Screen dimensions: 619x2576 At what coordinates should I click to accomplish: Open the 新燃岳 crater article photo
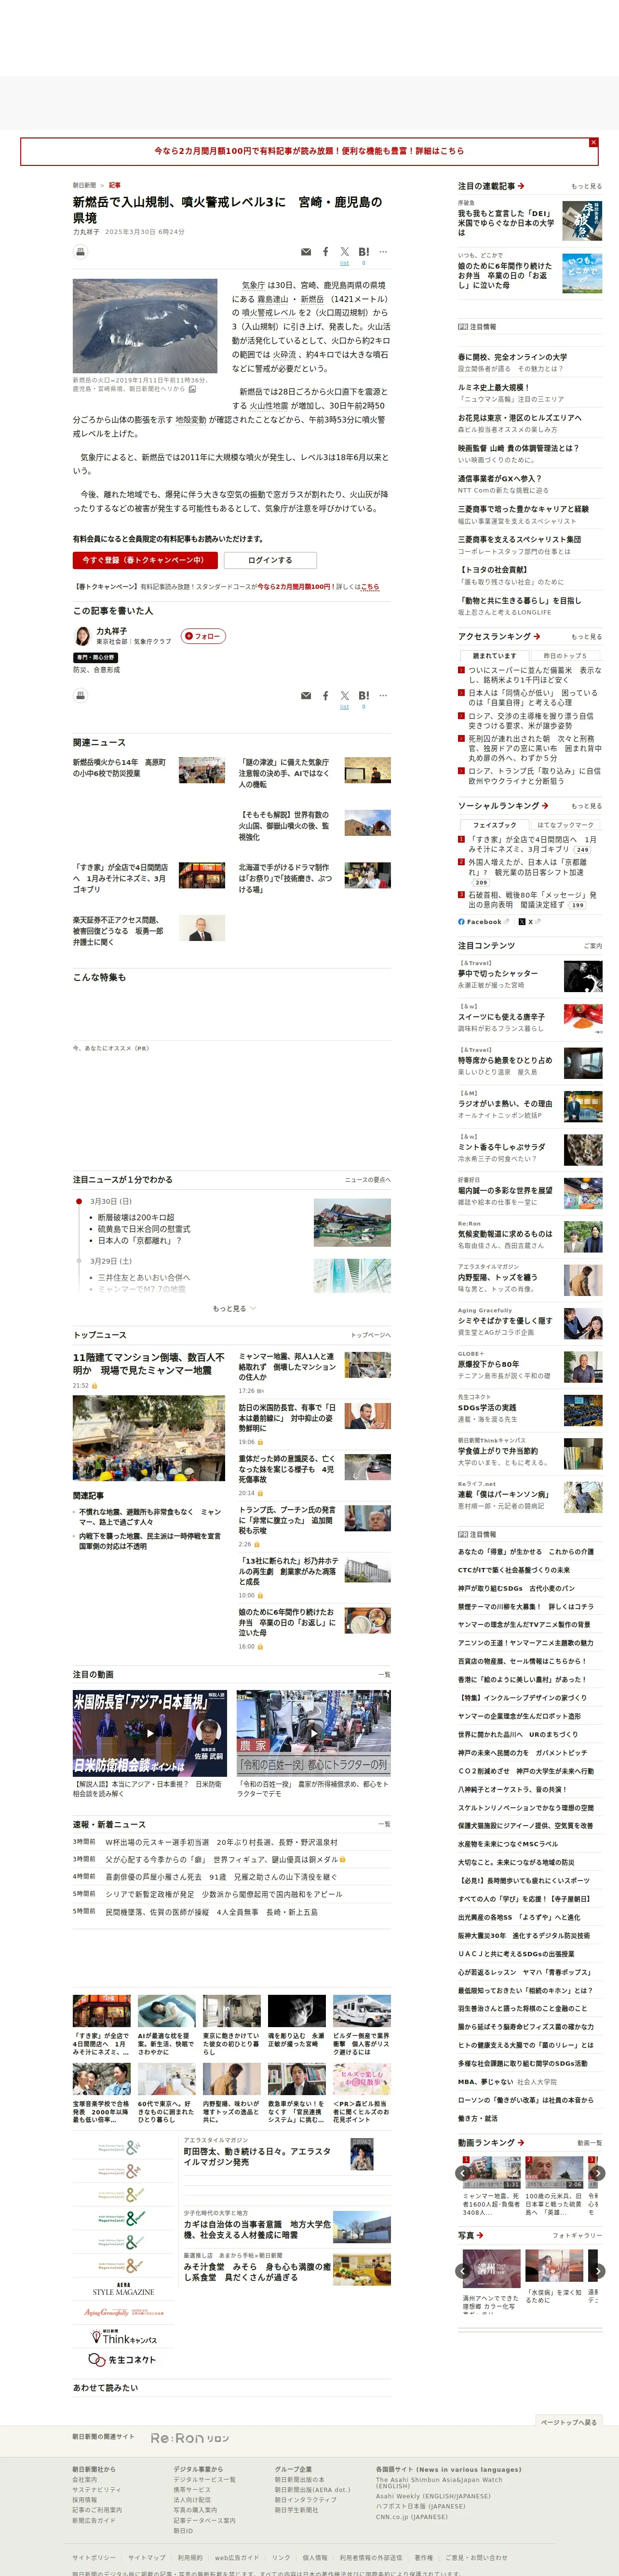click(x=145, y=326)
